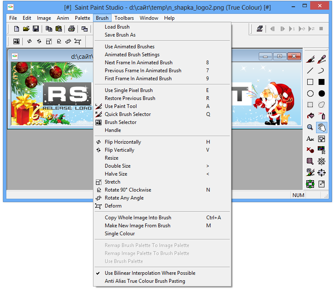
Task: Choose Restore Previous Brush
Action: (x=162, y=98)
